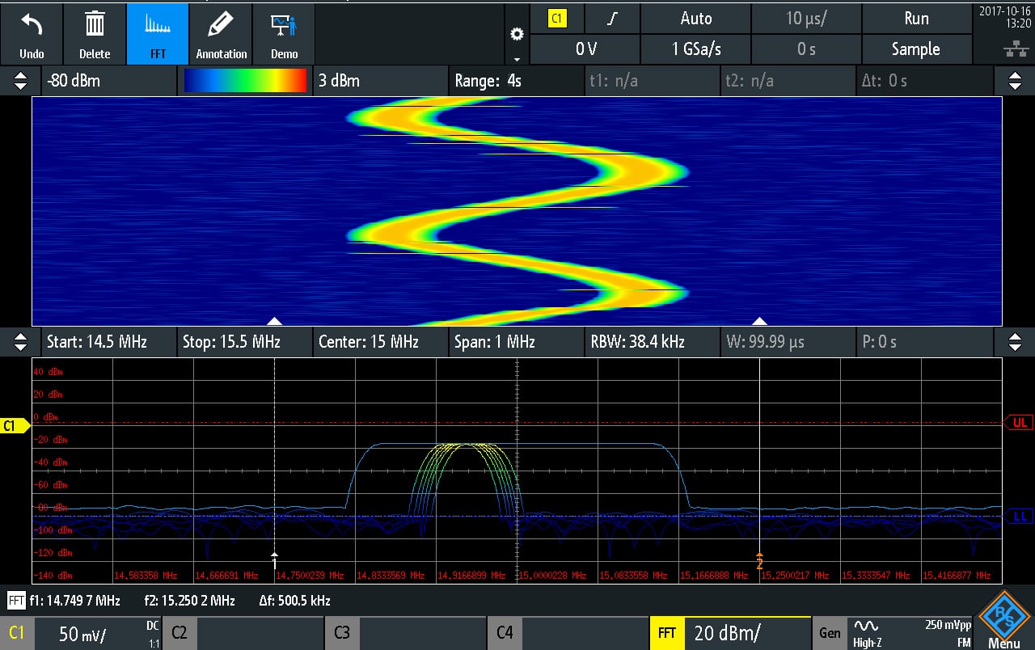Click the f2: 15.250 2 MHz readout

pyautogui.click(x=190, y=601)
